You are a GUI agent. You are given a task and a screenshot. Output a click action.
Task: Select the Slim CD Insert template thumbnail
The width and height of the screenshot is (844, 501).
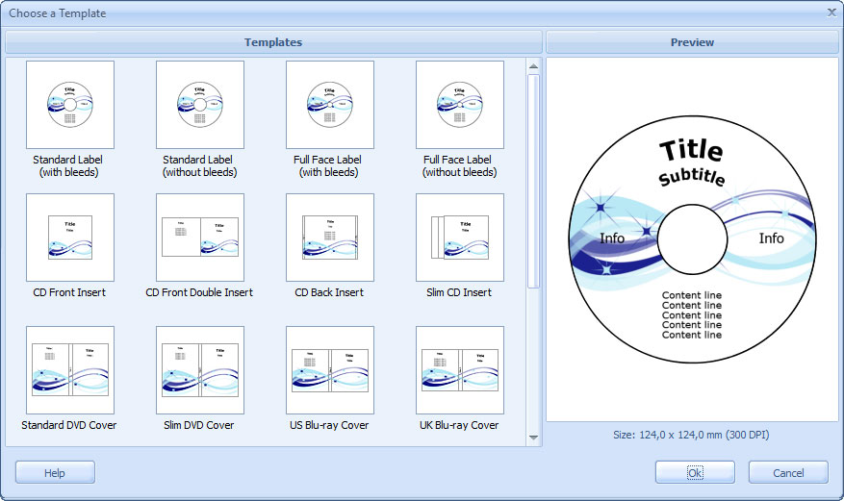pyautogui.click(x=460, y=238)
